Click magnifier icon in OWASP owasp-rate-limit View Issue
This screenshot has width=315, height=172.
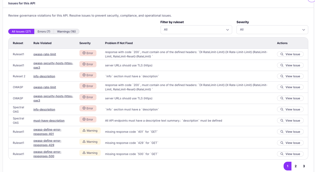click(x=282, y=87)
